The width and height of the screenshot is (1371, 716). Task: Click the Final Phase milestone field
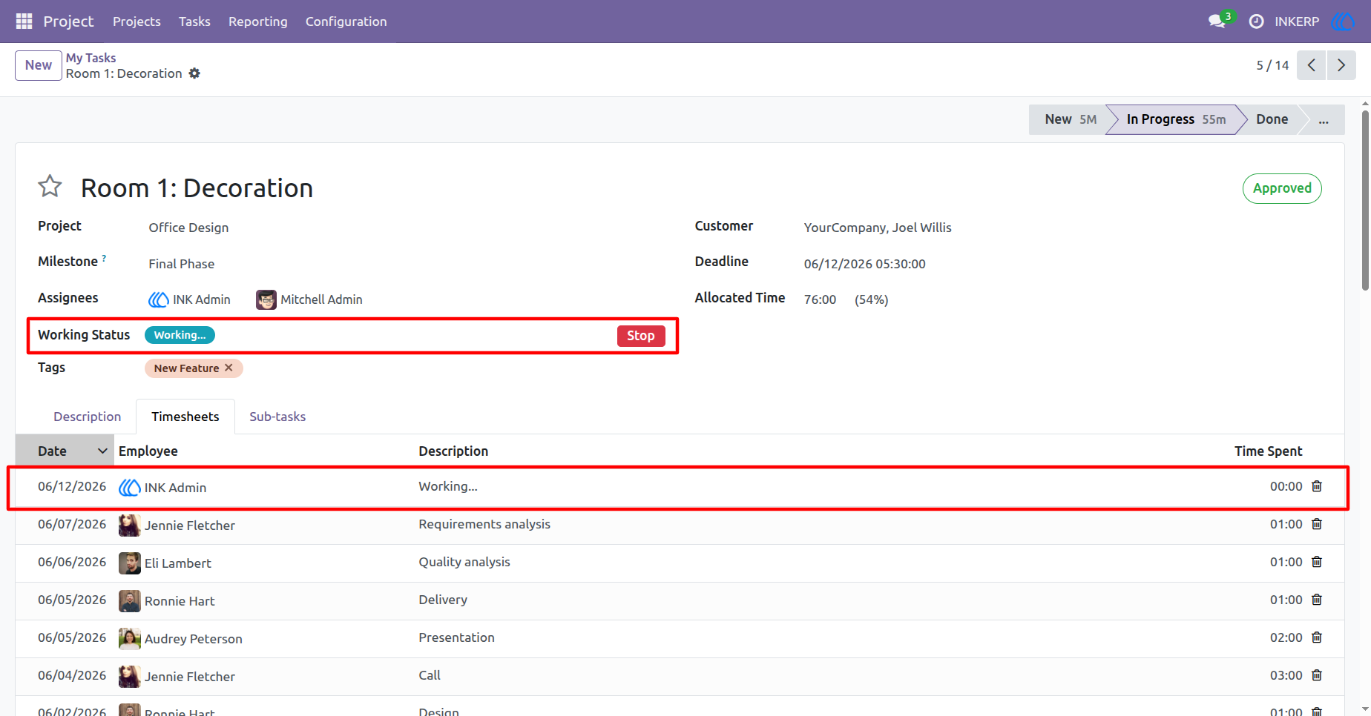[x=181, y=264]
